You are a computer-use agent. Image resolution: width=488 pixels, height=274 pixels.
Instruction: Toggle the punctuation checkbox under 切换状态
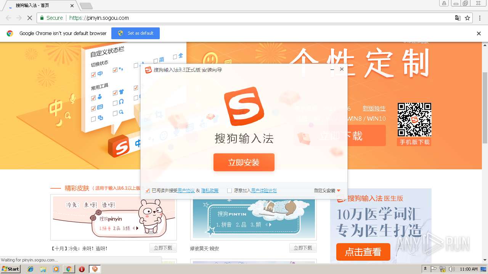point(115,70)
